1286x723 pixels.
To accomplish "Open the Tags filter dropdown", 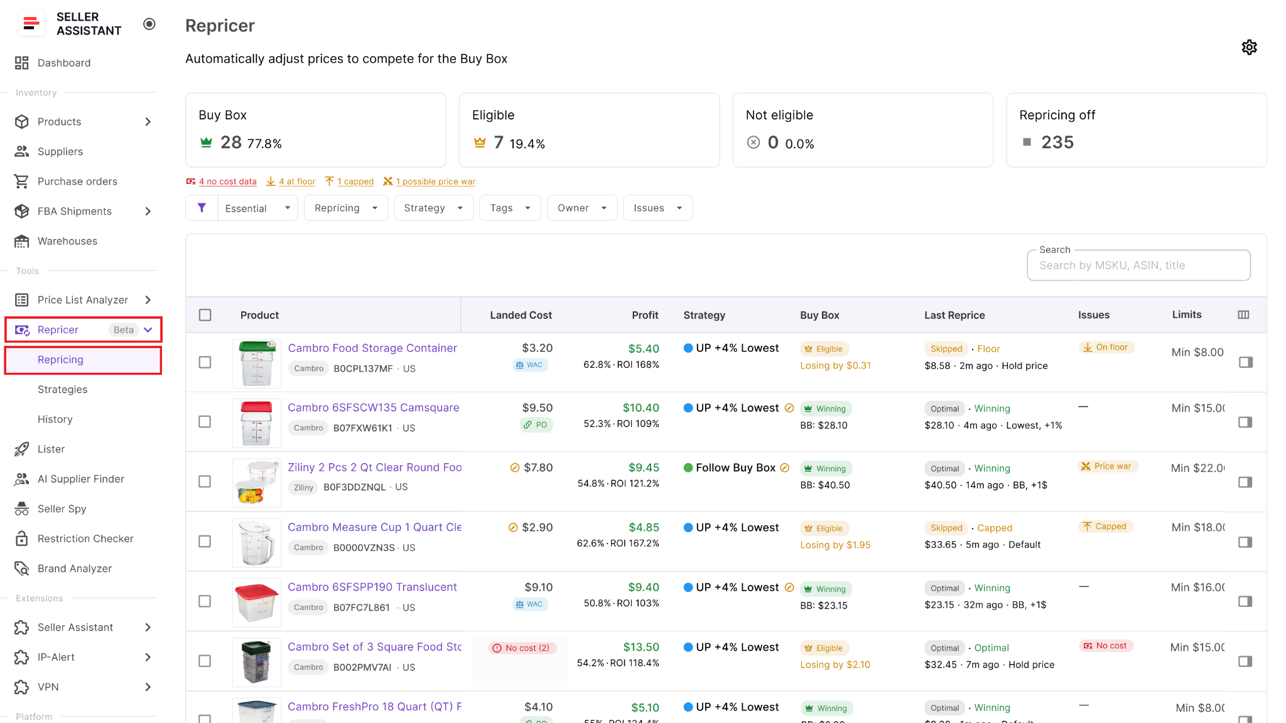I will pyautogui.click(x=511, y=208).
